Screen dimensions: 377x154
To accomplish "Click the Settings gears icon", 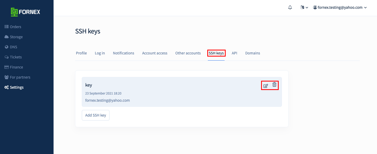I will point(7,87).
